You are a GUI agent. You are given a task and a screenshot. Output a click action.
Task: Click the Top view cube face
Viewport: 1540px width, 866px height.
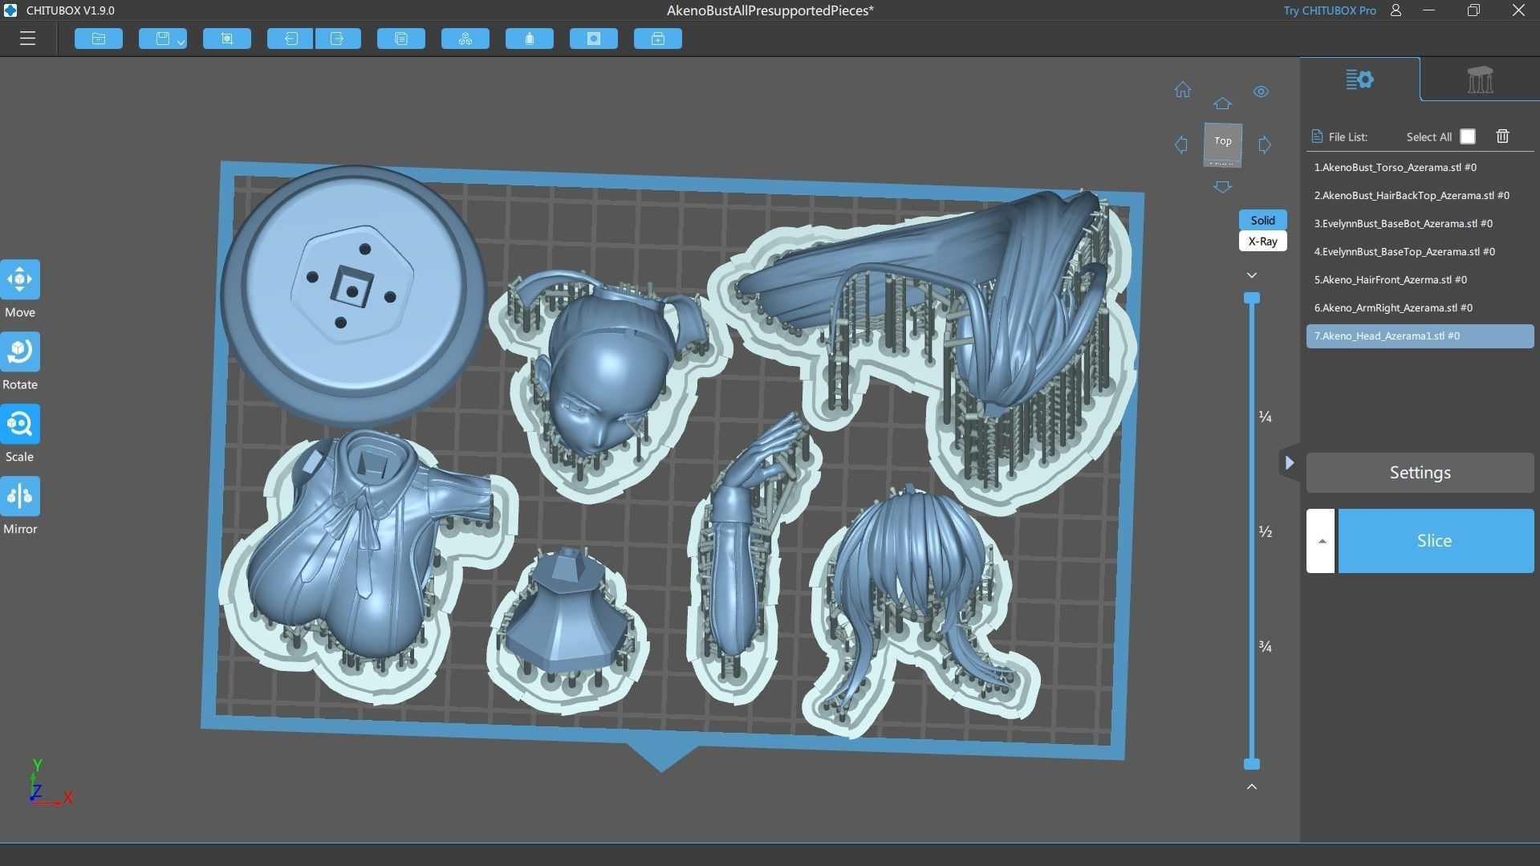pyautogui.click(x=1223, y=142)
